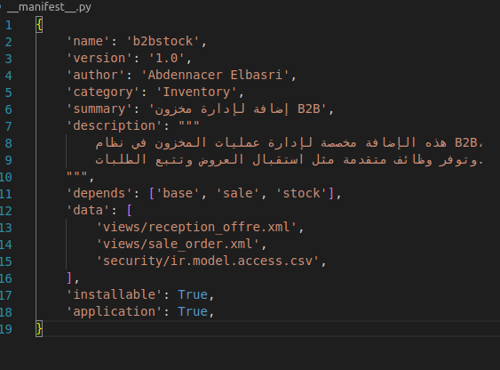
Task: Click the '1.0' version string
Action: click(166, 58)
